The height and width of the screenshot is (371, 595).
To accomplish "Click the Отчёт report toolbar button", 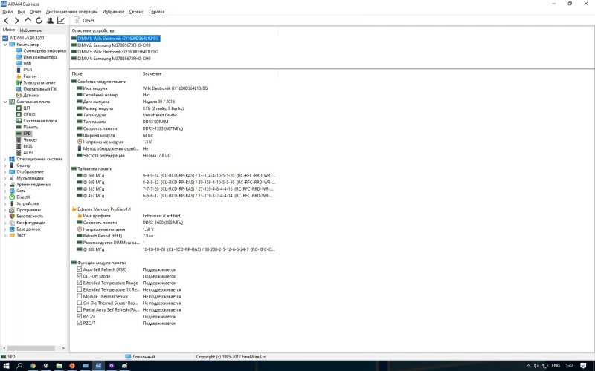I will [x=83, y=21].
